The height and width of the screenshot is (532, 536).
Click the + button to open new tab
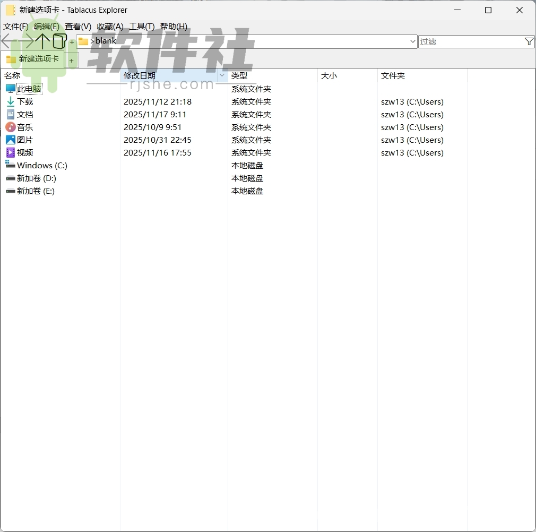72,60
